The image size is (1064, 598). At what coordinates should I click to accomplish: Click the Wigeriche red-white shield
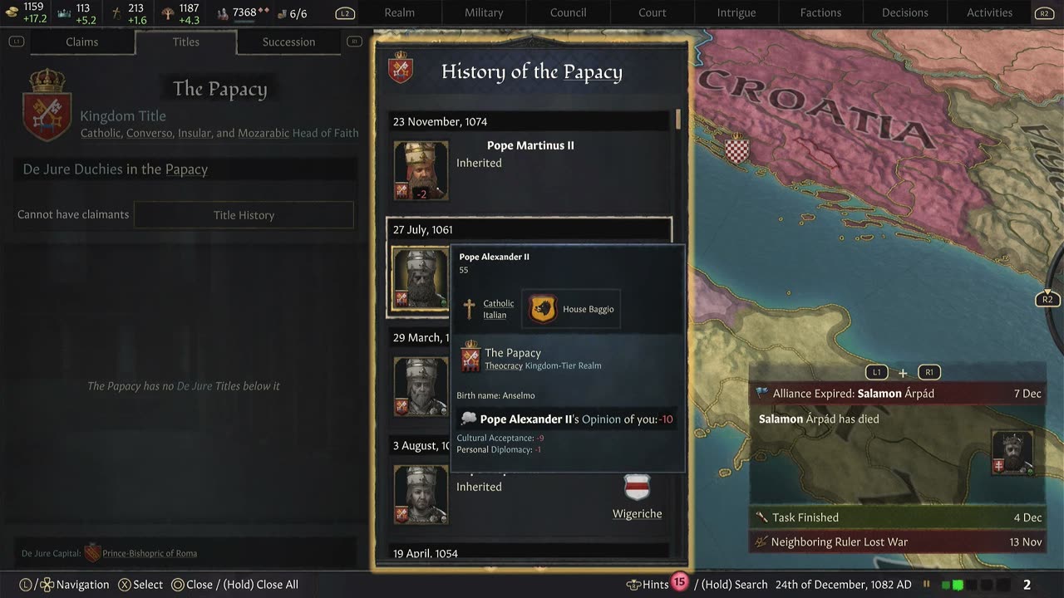tap(637, 487)
